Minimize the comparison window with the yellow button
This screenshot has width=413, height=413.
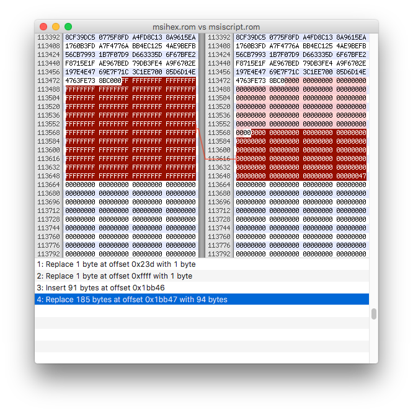56,27
